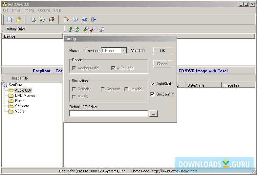Click the VCDs folder icon

11,111
